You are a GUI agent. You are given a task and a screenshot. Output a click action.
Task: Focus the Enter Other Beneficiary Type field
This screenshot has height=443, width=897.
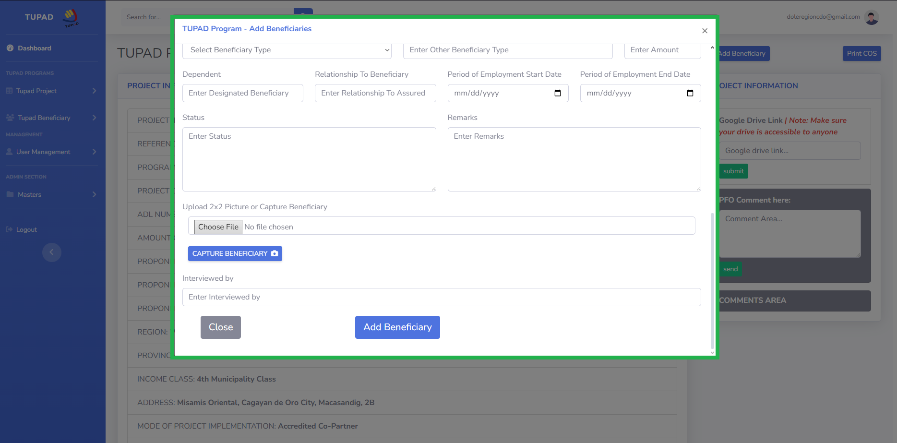pos(508,50)
